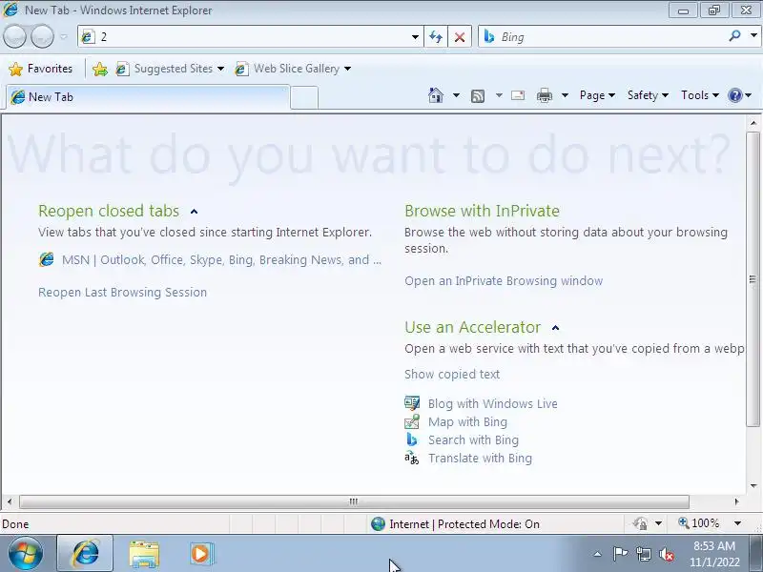Choose Map with Bing accelerator

pos(467,422)
